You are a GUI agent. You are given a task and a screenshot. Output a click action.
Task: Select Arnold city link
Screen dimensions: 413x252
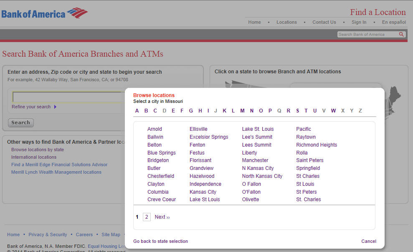(x=155, y=129)
